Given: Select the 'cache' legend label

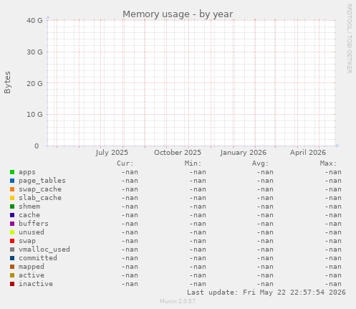Looking at the screenshot, I should pos(29,215).
